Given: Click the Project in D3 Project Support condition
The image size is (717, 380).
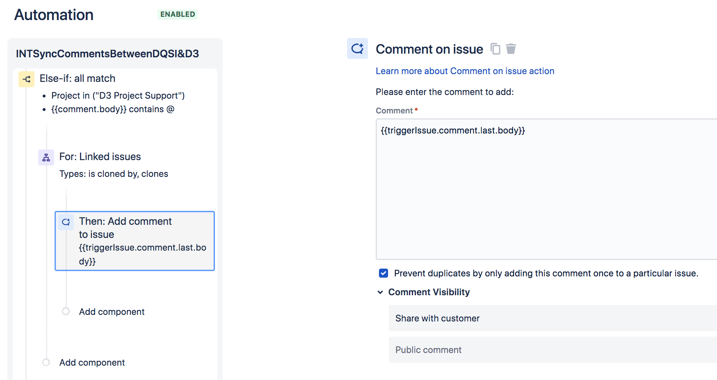Looking at the screenshot, I should click(118, 95).
